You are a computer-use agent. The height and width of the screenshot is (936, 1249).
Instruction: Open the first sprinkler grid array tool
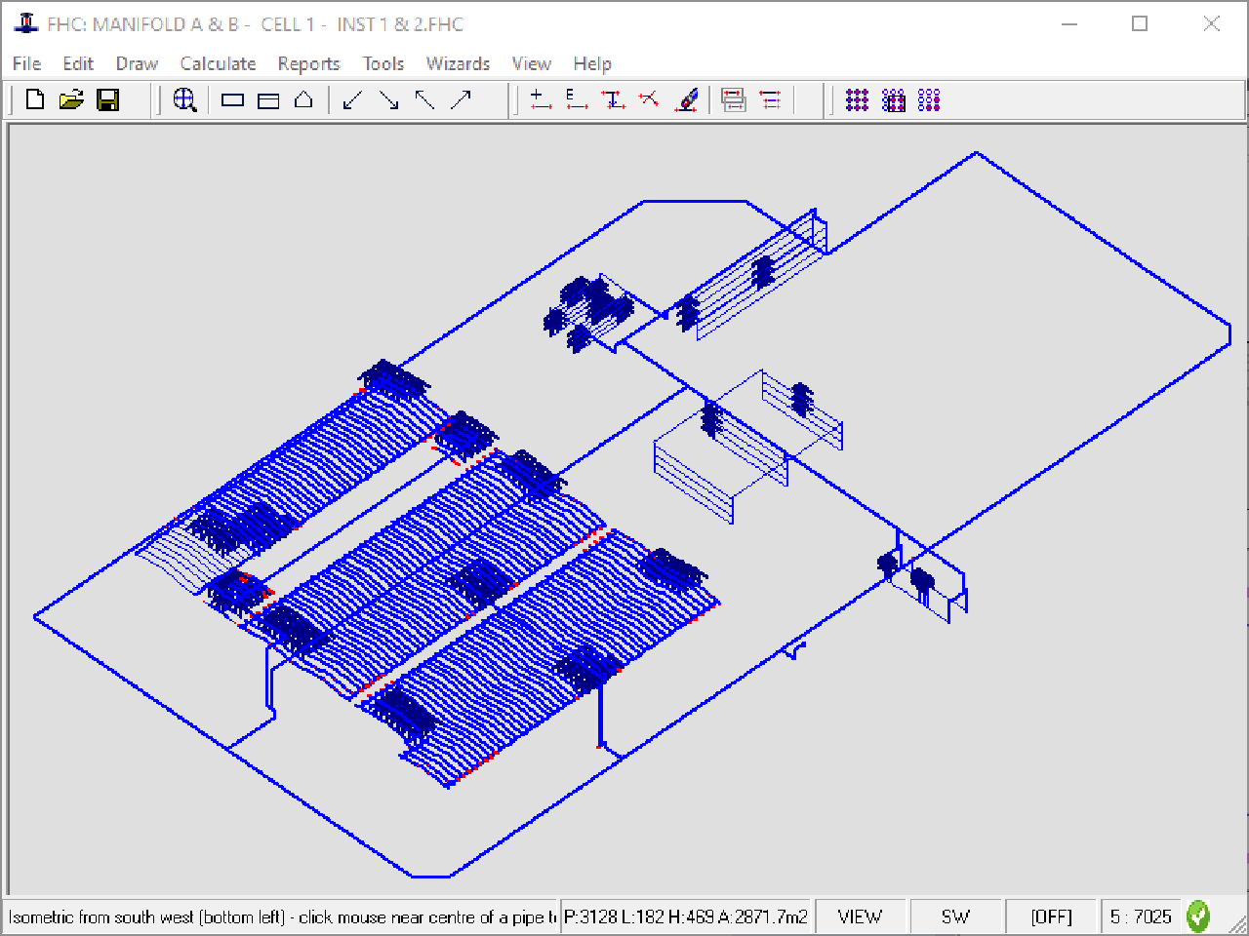(x=856, y=98)
